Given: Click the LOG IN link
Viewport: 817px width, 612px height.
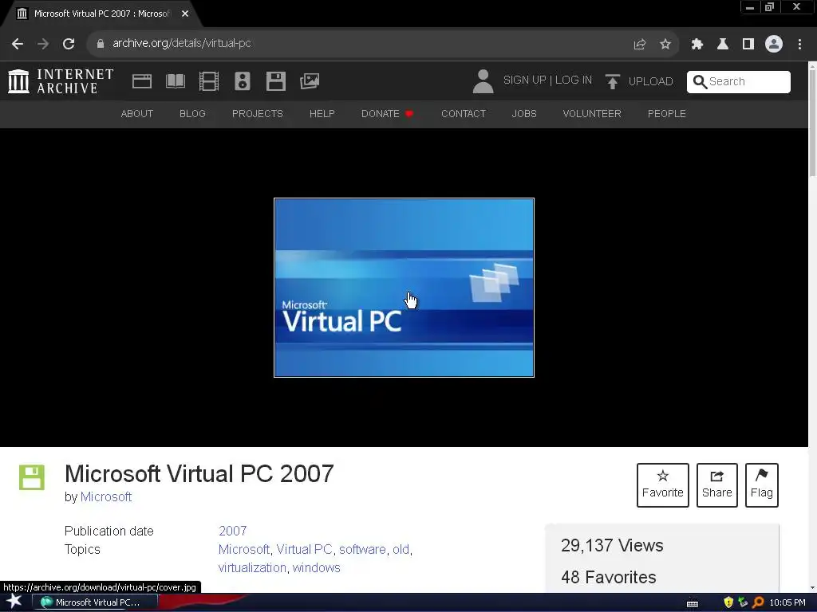Looking at the screenshot, I should click(573, 80).
